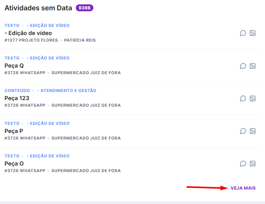The width and height of the screenshot is (265, 204).
Task: Open comments icon on Peça O row
Action: coord(243,164)
